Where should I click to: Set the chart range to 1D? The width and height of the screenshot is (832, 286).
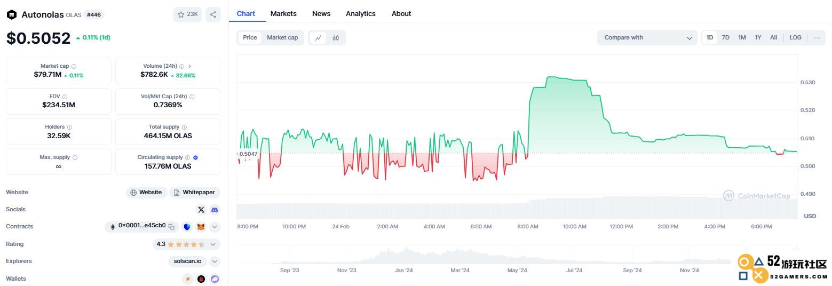[709, 37]
